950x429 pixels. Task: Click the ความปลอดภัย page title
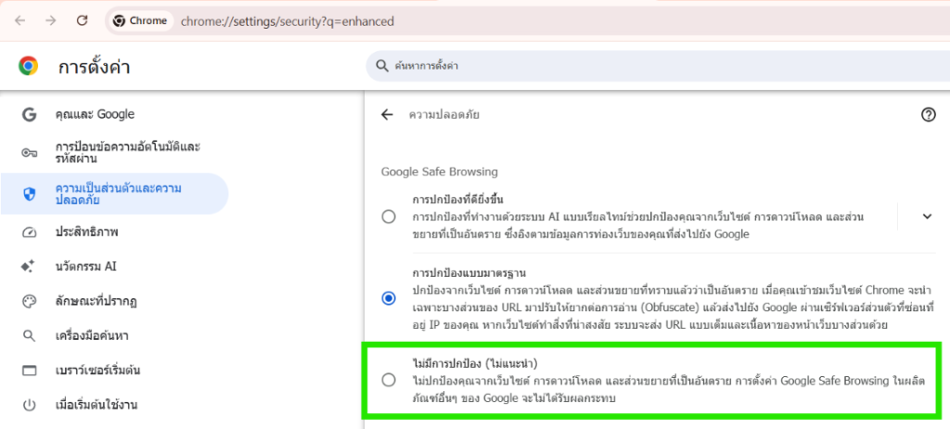(444, 114)
